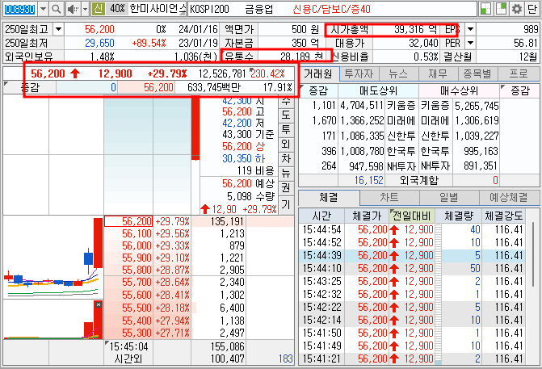Click the 외국인보유 label

coord(29,57)
